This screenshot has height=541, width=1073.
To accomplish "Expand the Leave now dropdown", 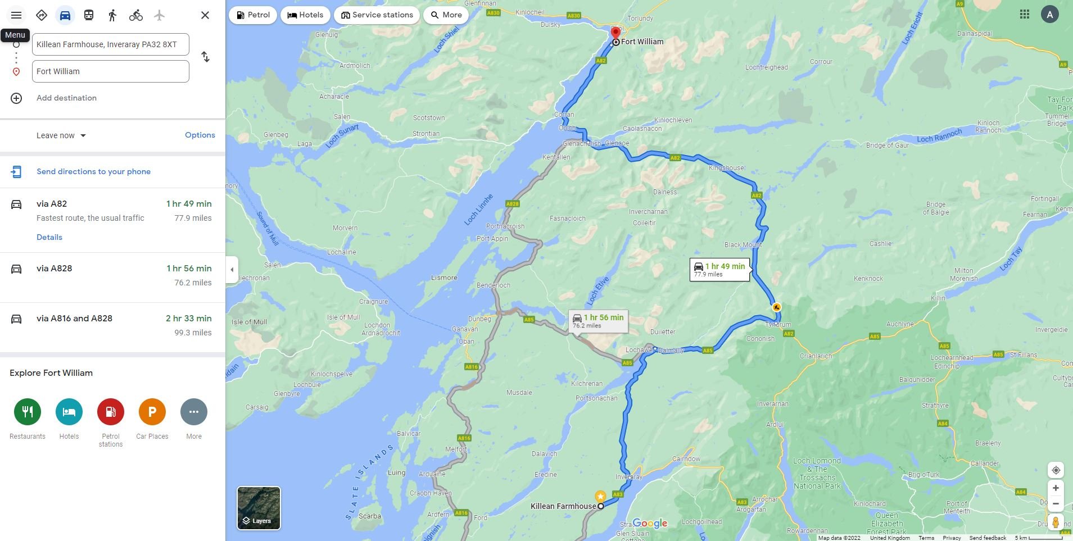I will [x=61, y=135].
